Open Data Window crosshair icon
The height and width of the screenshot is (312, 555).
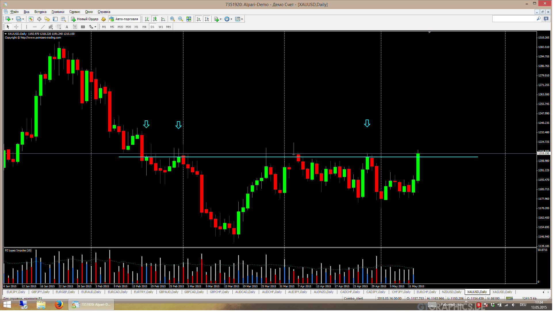tap(39, 19)
